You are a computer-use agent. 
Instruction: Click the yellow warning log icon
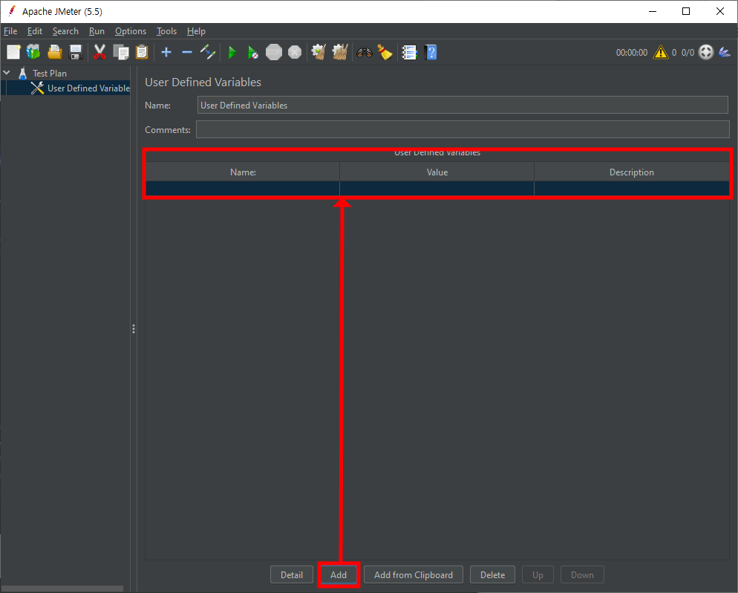tap(660, 52)
